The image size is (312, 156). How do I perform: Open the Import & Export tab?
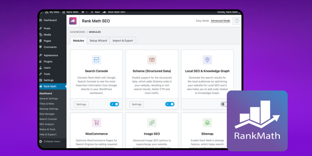[123, 41]
